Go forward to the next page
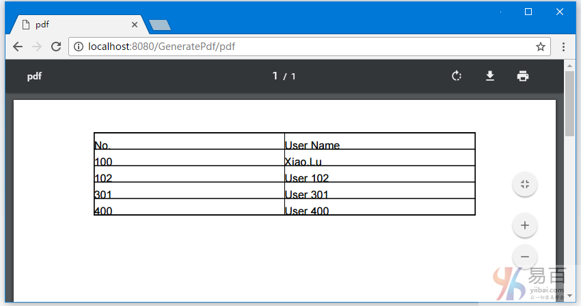 point(37,47)
